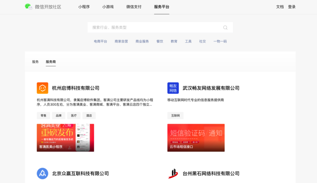Open 北京众赢互联科技有限公司 title
The image size is (317, 183).
tap(81, 173)
